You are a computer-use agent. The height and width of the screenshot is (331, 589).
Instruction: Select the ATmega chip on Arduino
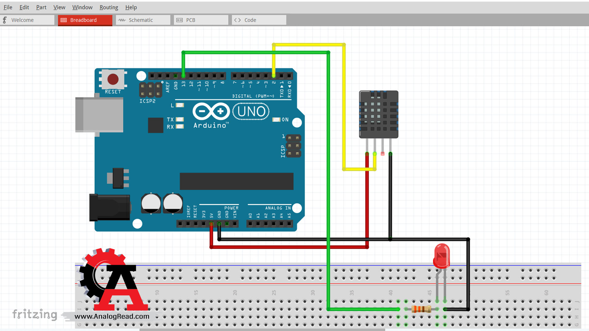point(237,181)
